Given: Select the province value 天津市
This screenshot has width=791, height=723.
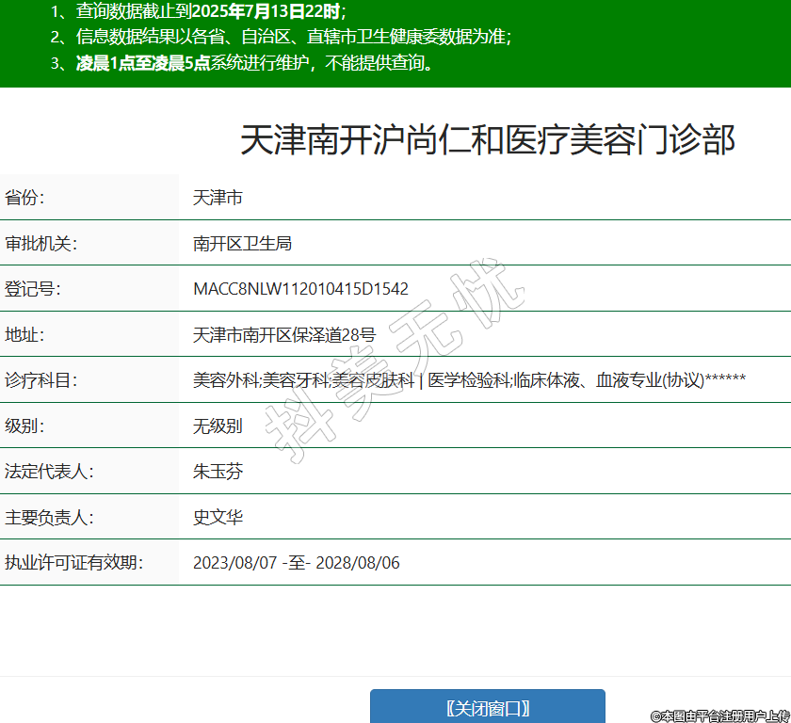Looking at the screenshot, I should (x=218, y=198).
